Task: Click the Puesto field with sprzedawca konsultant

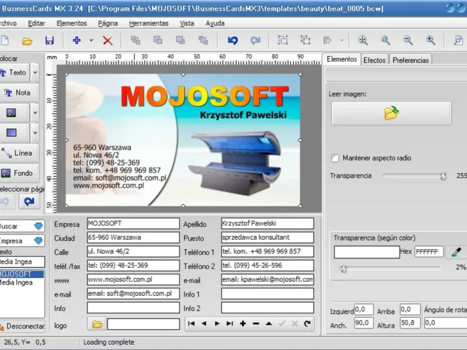Action: (267, 237)
